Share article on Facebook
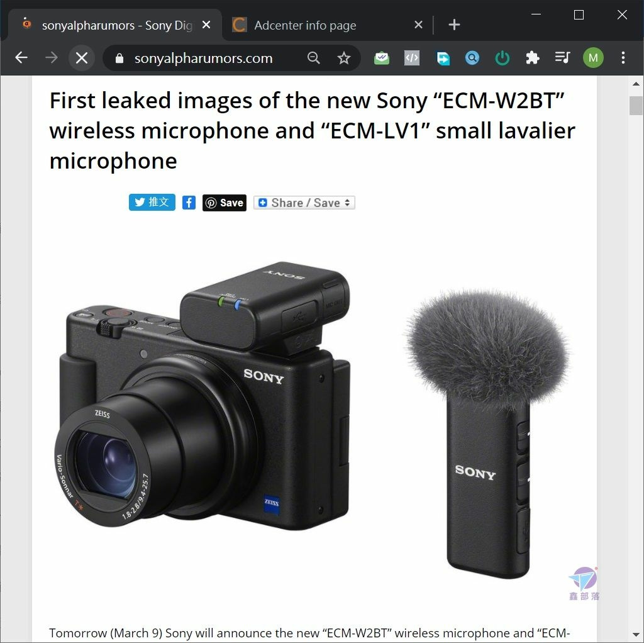 point(189,203)
